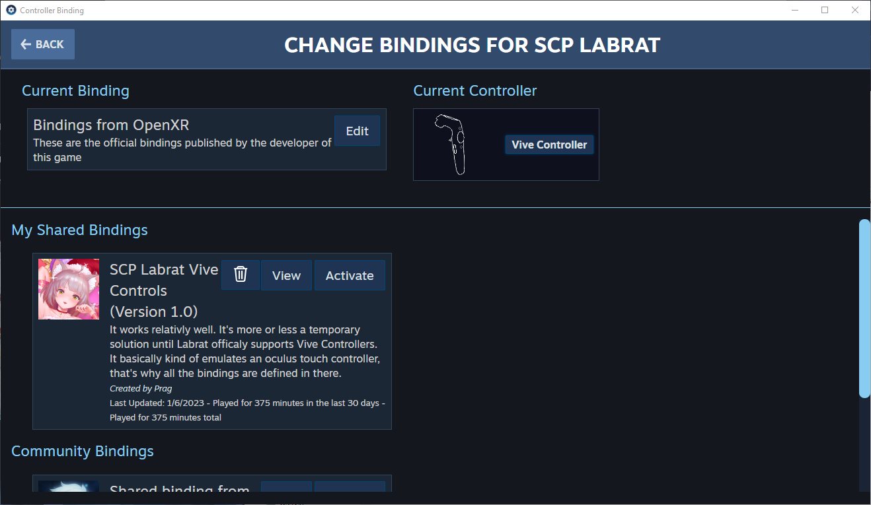
Task: Maximize the Controller Binding window
Action: click(825, 10)
